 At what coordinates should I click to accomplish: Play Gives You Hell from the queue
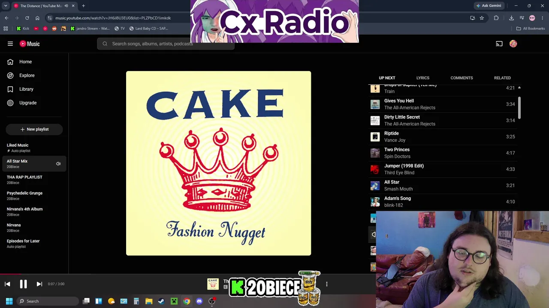point(443,104)
